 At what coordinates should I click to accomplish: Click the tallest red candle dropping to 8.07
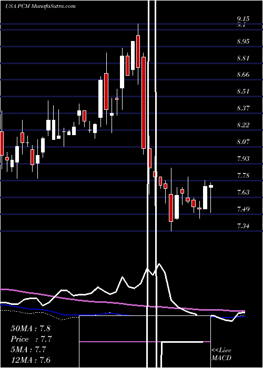click(144, 103)
